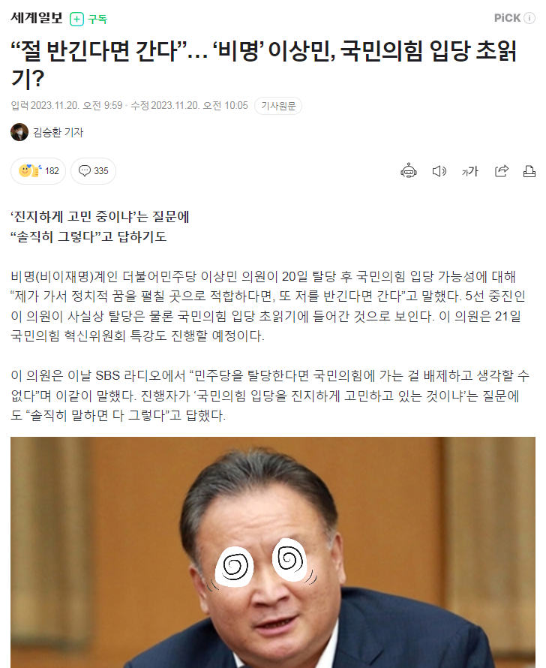Click the emoji reaction button showing 182
The image size is (546, 668).
pyautogui.click(x=38, y=171)
